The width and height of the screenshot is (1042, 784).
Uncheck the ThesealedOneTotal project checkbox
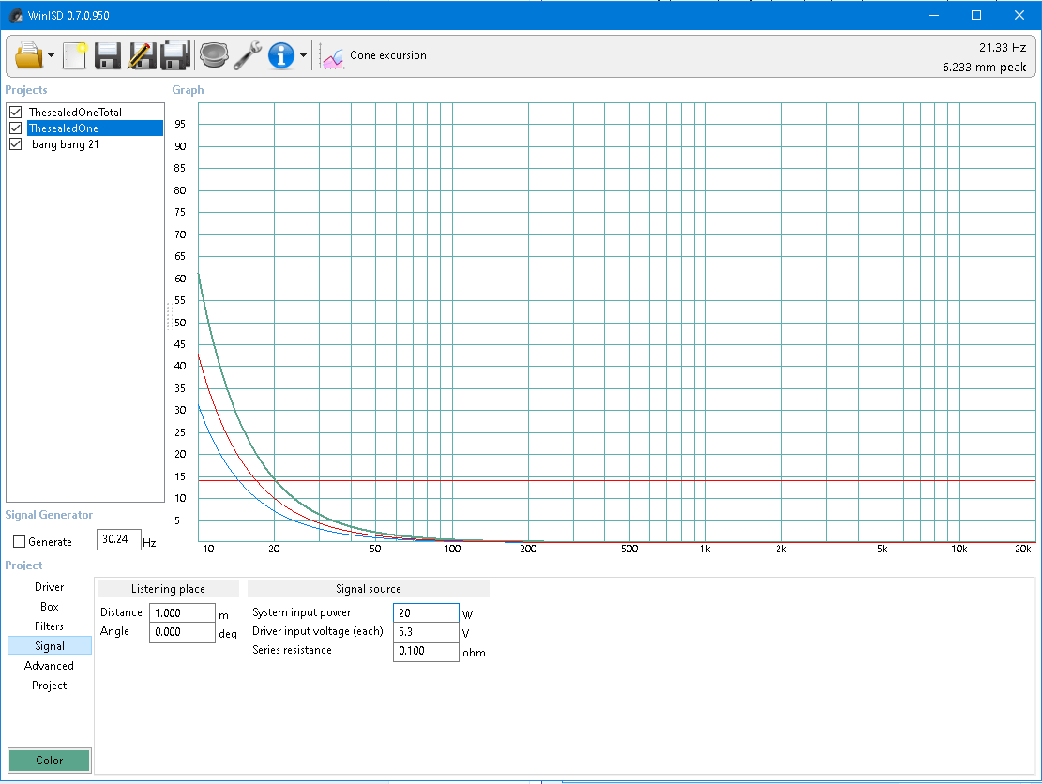click(x=16, y=113)
